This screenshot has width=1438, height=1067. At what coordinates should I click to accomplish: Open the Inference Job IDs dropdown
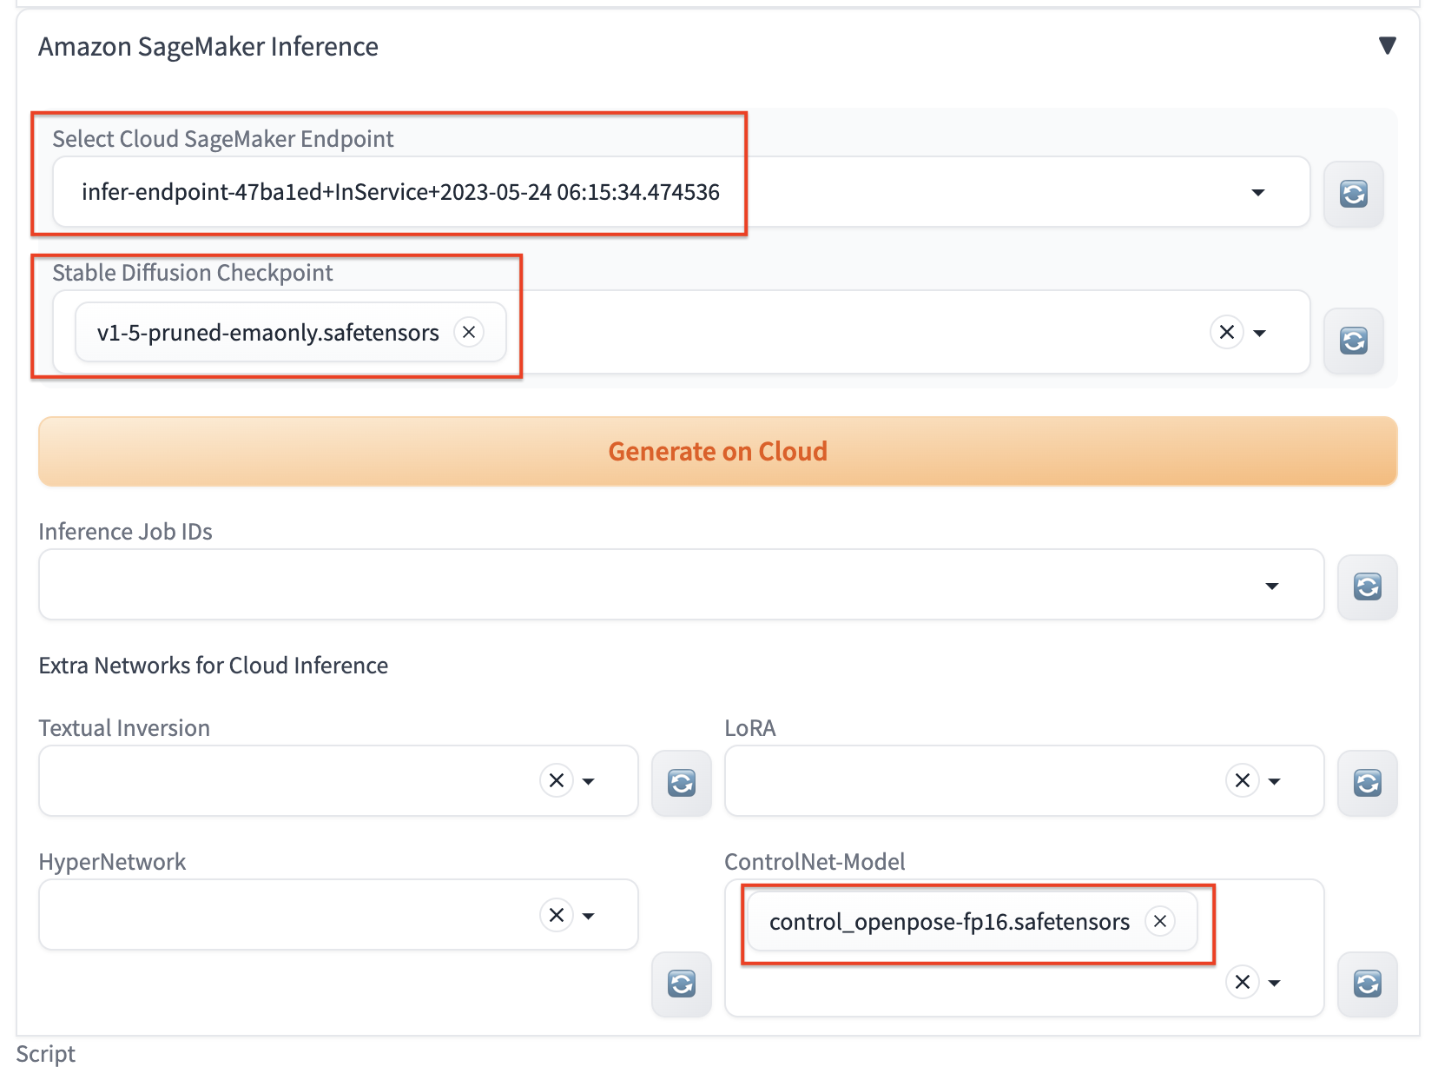(1271, 587)
